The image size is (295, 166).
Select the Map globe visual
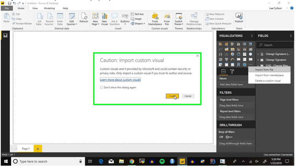pyautogui.click(x=250, y=54)
